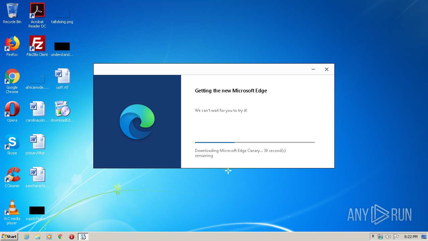428x241 pixels.
Task: Open Action Center flag icon
Action: 396,237
